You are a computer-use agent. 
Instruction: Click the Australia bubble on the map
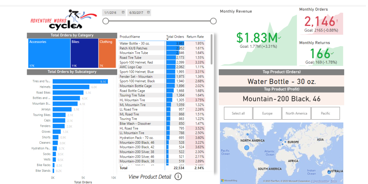point(329,172)
